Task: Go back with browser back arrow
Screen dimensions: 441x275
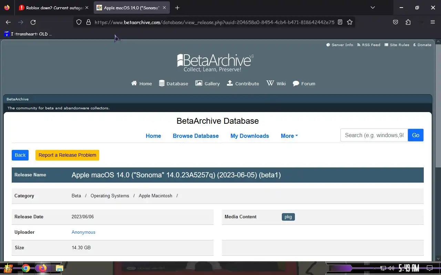Action: tap(8, 22)
